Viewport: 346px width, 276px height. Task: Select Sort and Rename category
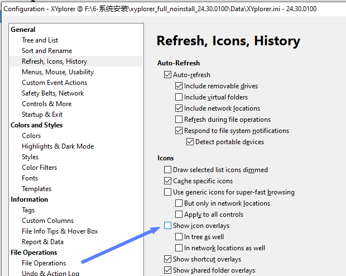(x=47, y=51)
